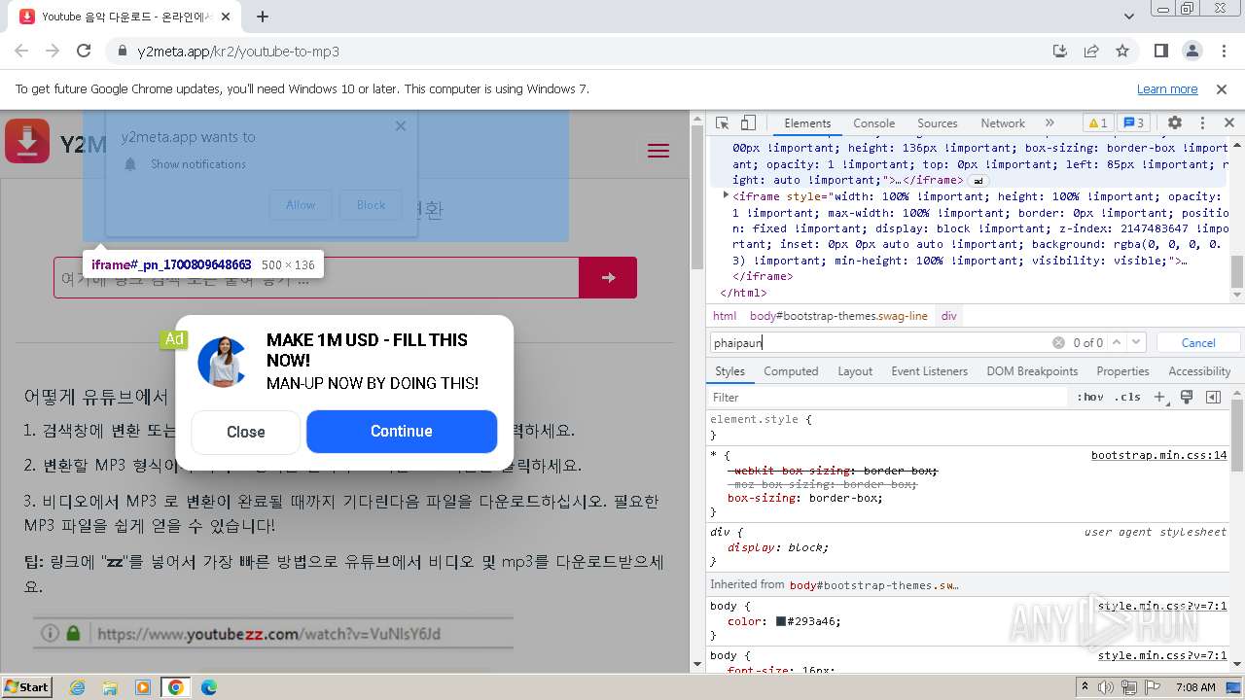This screenshot has width=1245, height=700.
Task: Open the Accessibility sub-tab
Action: 1199,371
